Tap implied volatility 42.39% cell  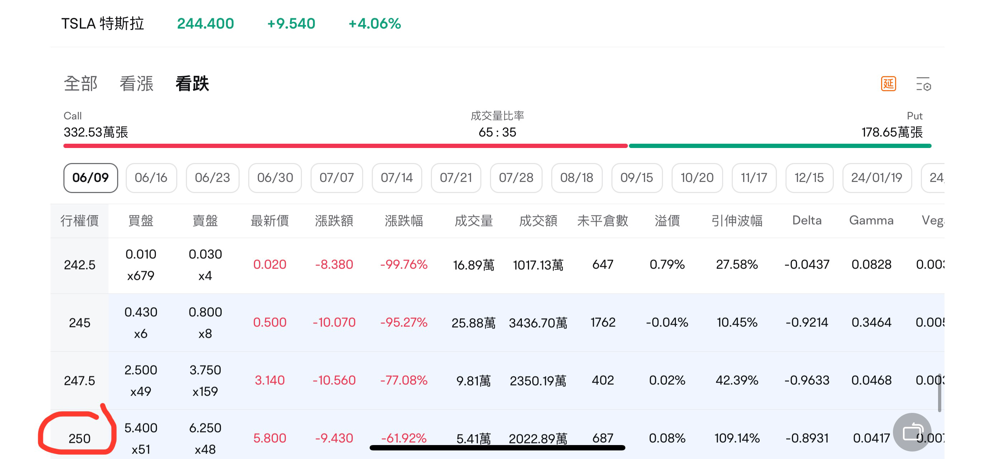pos(737,380)
